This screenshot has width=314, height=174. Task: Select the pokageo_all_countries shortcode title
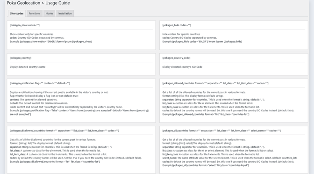point(221,130)
